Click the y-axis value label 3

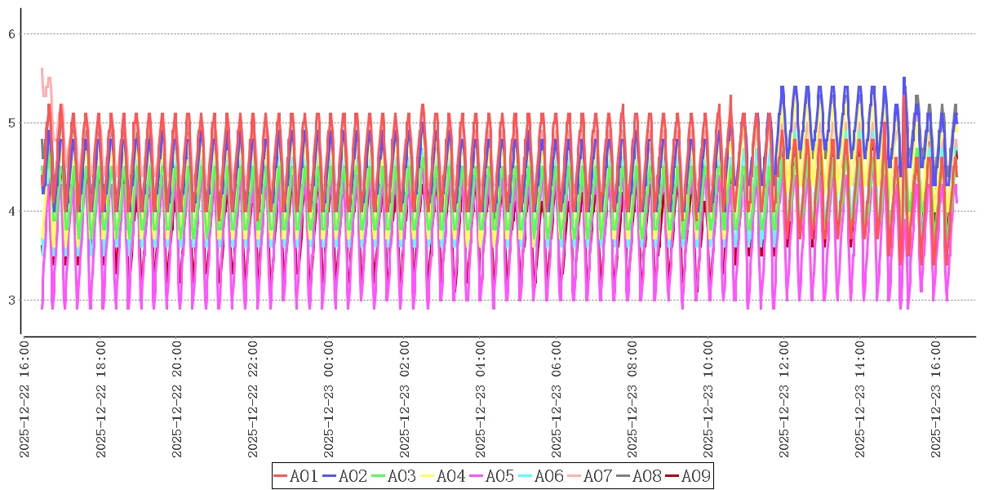12,301
